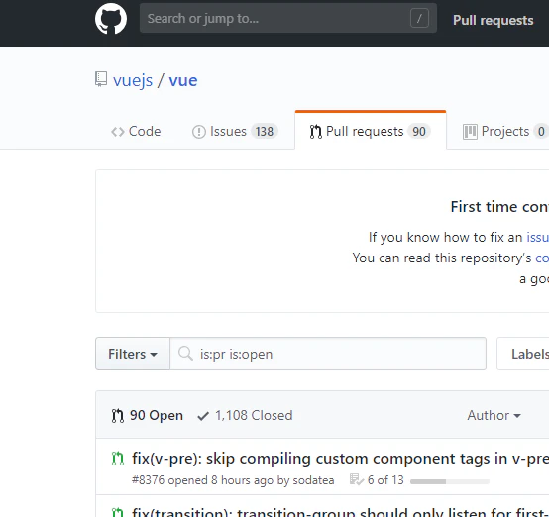The width and height of the screenshot is (549, 517).
Task: Click the '6 of 13' task checklist icon
Action: point(357,479)
